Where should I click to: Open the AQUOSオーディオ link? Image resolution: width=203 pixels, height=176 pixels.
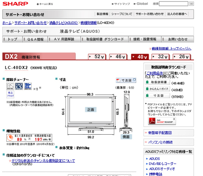coord(162,169)
